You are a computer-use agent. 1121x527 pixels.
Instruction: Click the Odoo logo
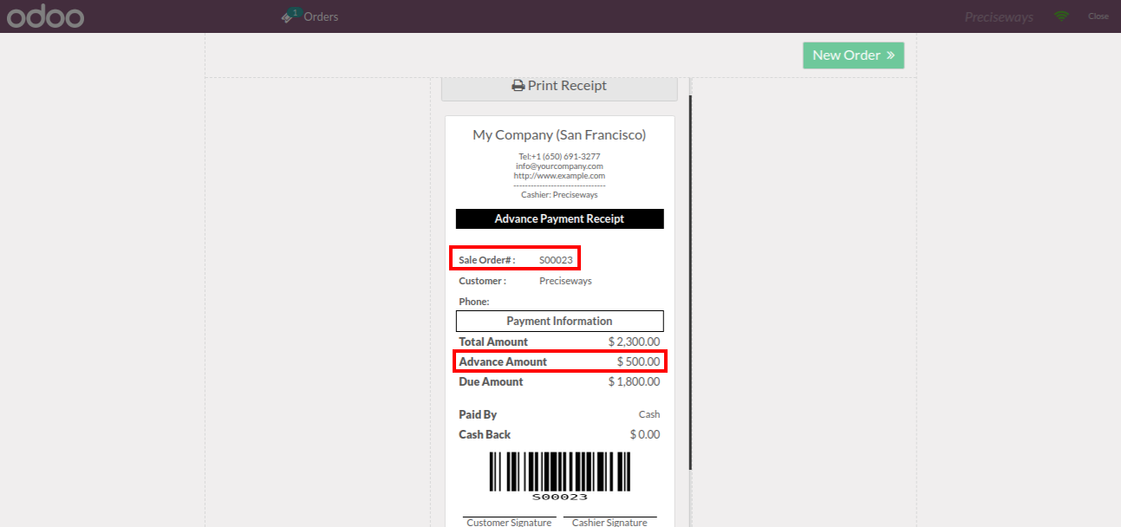[x=45, y=16]
